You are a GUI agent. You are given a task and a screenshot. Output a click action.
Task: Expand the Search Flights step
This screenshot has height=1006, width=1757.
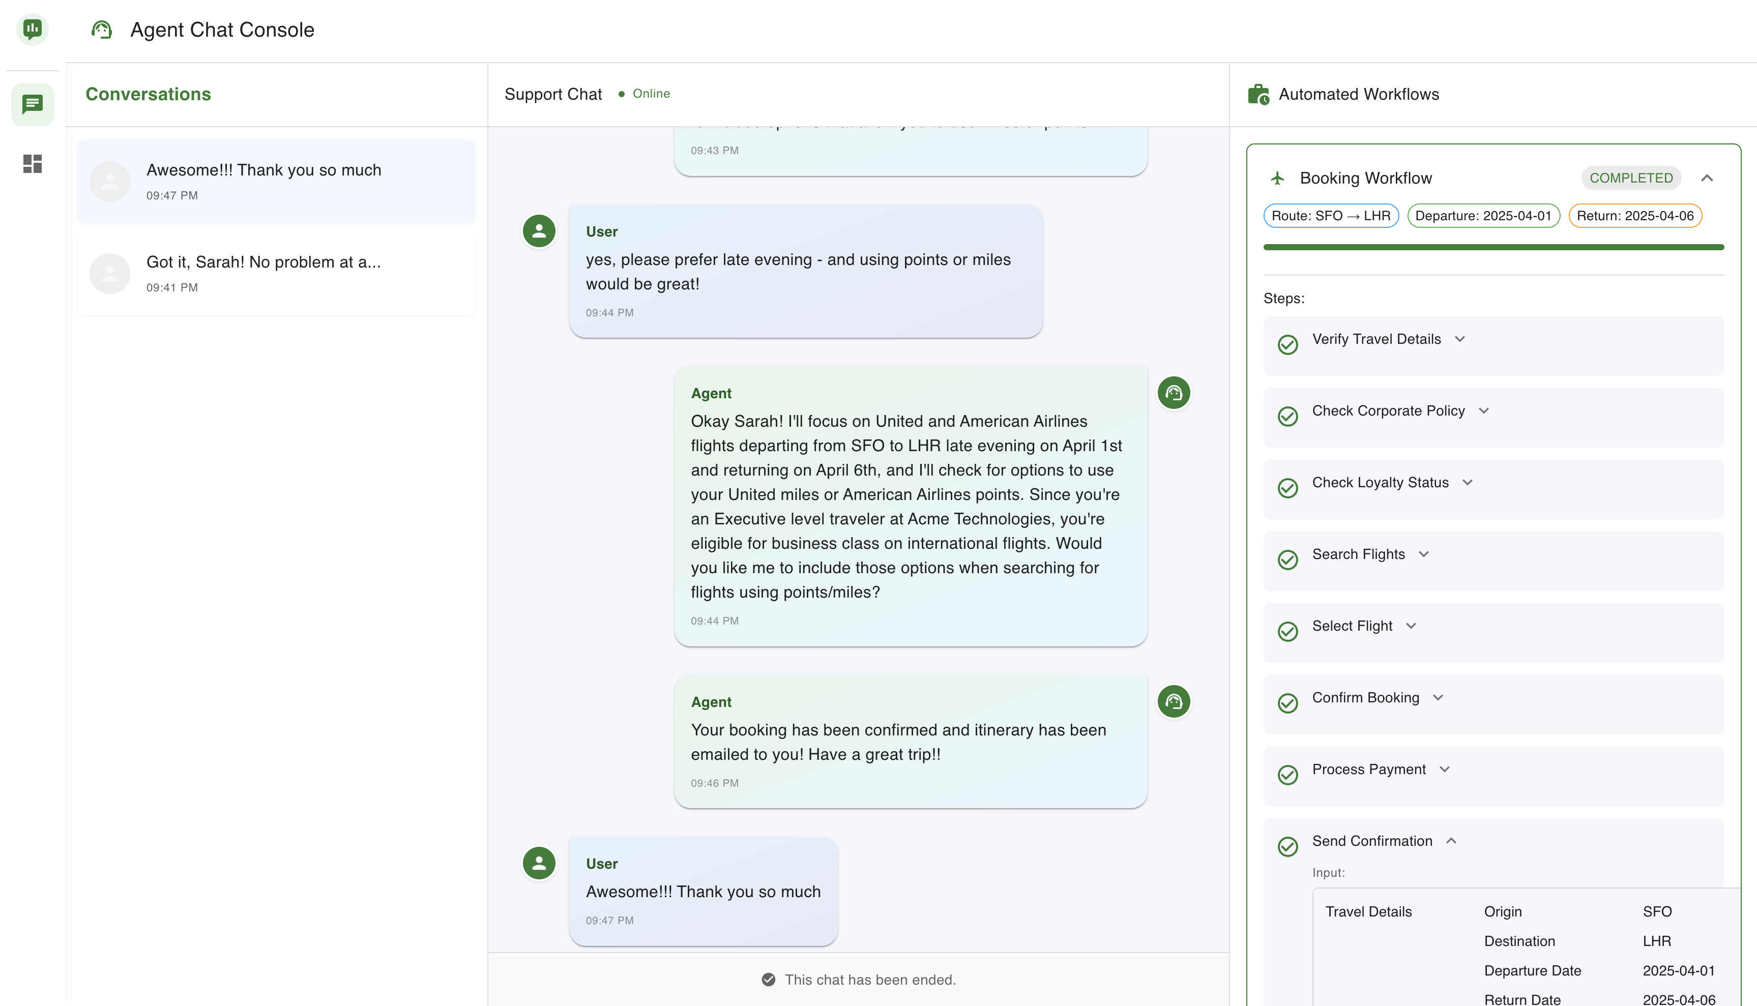(1424, 554)
